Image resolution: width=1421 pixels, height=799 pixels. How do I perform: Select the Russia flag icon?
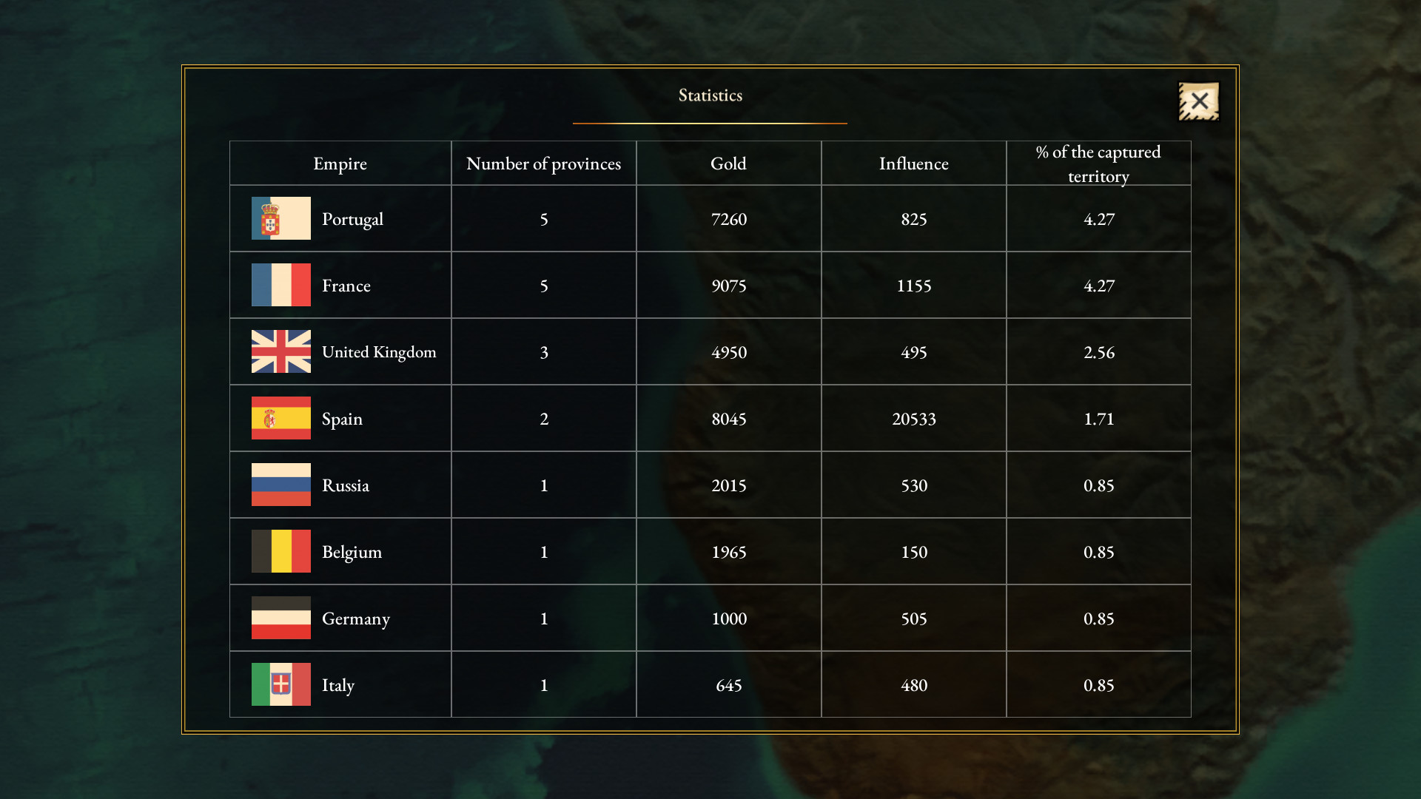[x=280, y=485]
